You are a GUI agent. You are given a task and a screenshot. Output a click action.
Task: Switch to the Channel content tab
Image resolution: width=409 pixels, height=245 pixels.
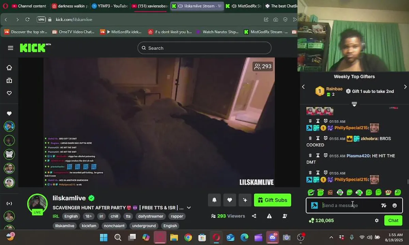29,6
